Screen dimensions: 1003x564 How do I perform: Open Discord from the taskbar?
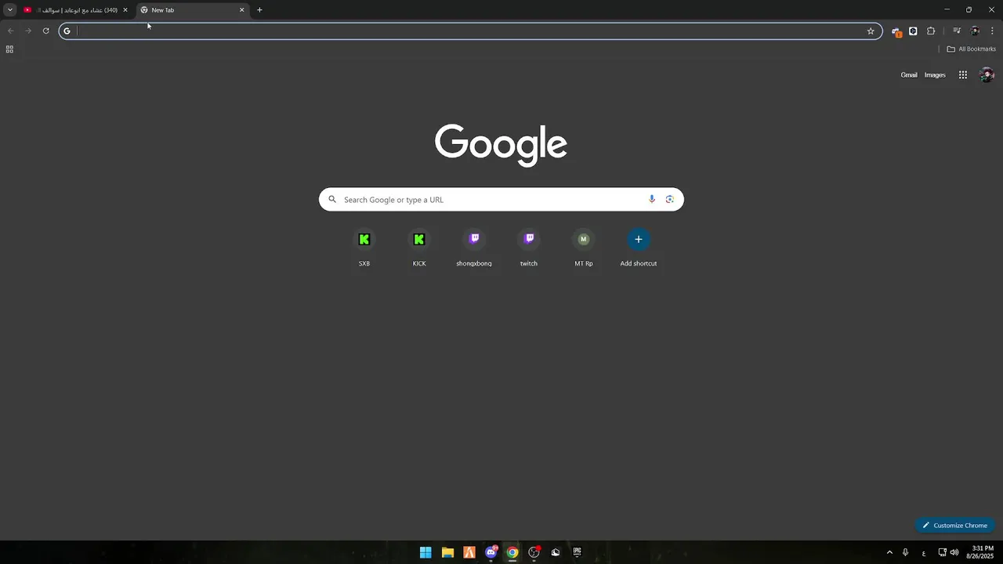[x=491, y=552]
